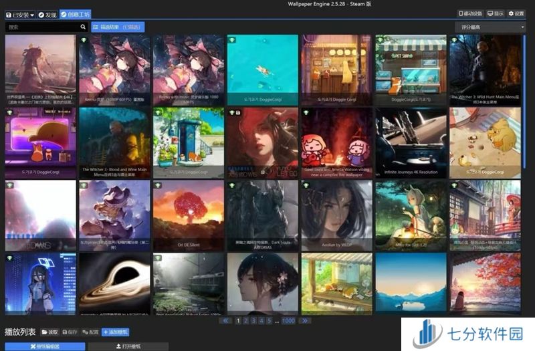Click trophy badge on purple arcade DoggieCorgi wallpaper
The image size is (535, 351).
click(9, 112)
